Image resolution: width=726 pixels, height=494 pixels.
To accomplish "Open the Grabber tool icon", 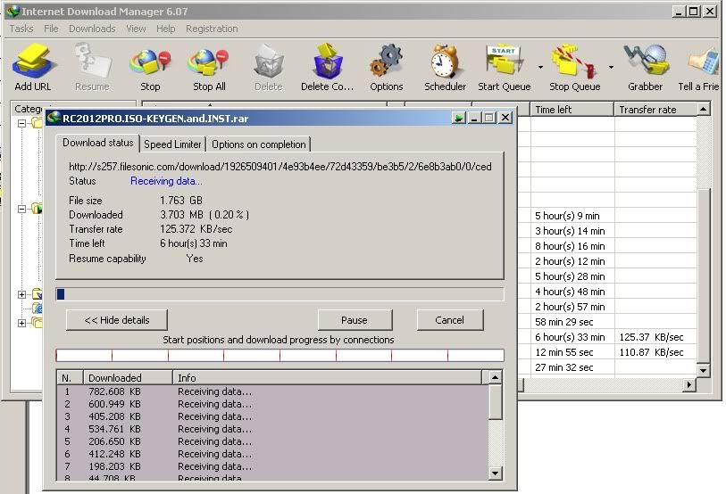I will click(646, 61).
